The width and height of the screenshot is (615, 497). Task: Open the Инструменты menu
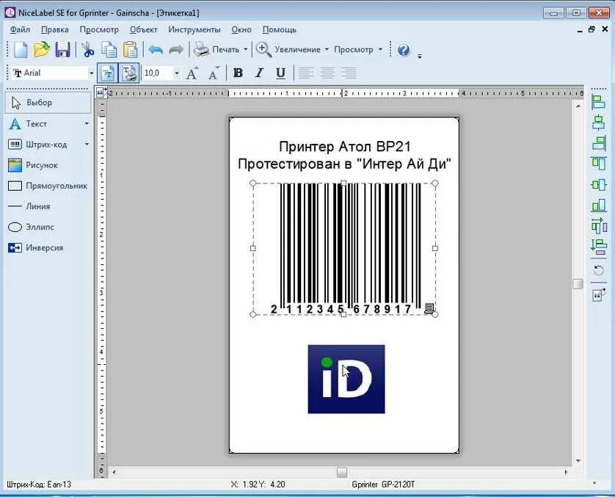pos(194,30)
